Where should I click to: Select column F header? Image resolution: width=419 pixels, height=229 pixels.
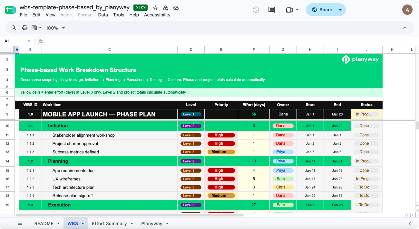[x=254, y=50]
